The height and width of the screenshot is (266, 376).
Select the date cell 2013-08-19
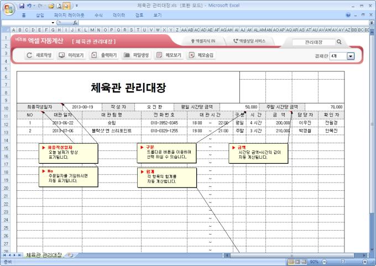click(x=82, y=107)
